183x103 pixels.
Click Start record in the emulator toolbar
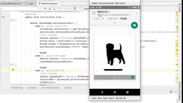click(120, 3)
